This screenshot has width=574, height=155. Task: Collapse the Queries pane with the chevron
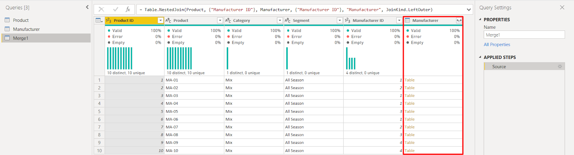(87, 7)
